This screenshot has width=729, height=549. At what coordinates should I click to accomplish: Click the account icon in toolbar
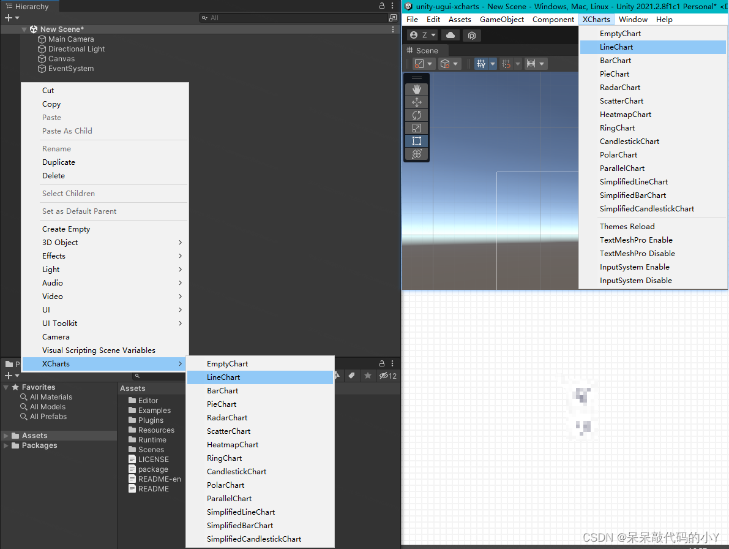[413, 36]
